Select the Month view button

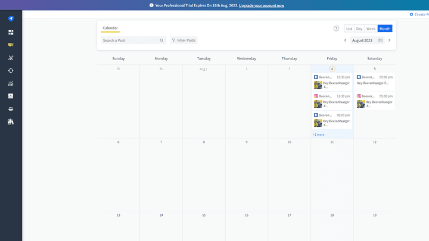[385, 29]
